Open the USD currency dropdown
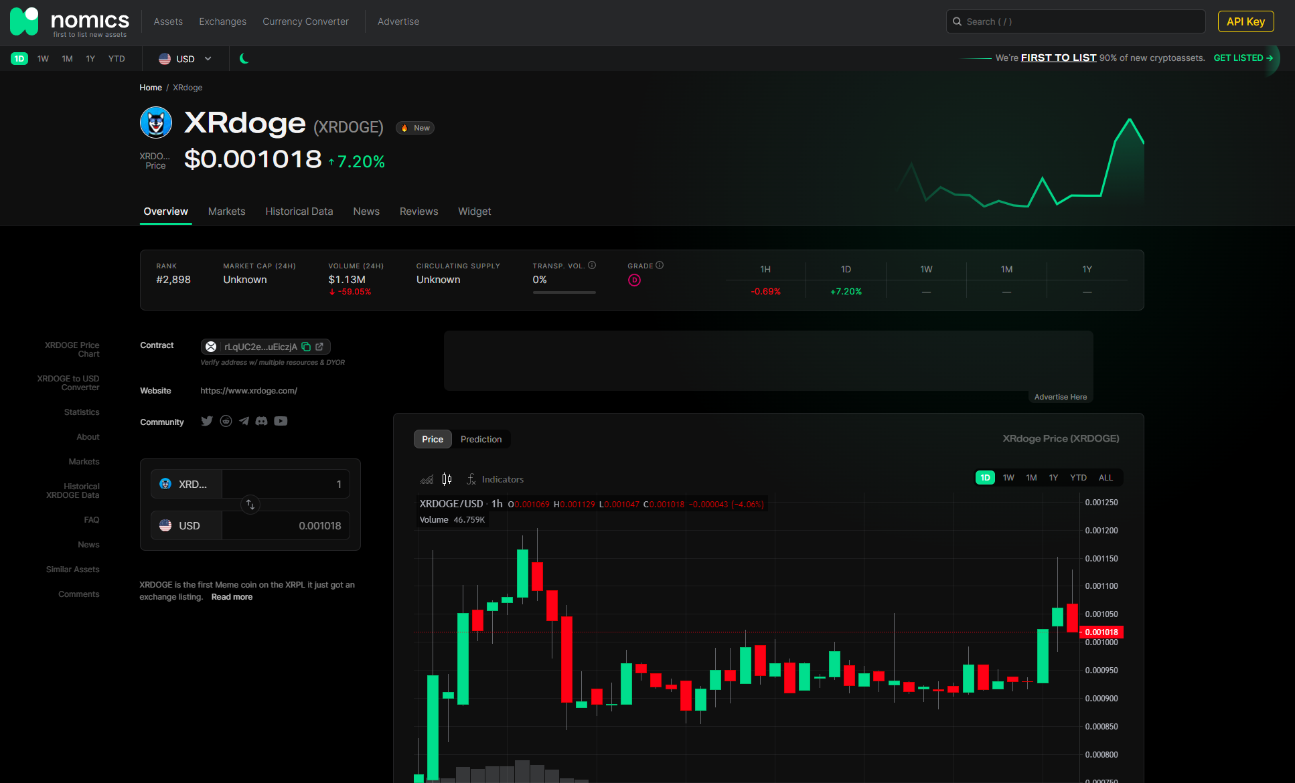Viewport: 1295px width, 783px height. [185, 59]
